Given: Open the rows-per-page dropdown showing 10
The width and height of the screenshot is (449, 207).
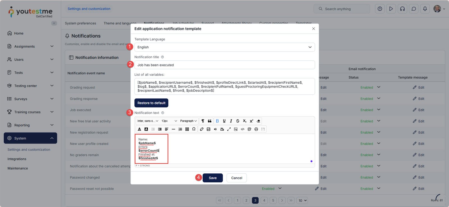Looking at the screenshot, I should (302, 201).
